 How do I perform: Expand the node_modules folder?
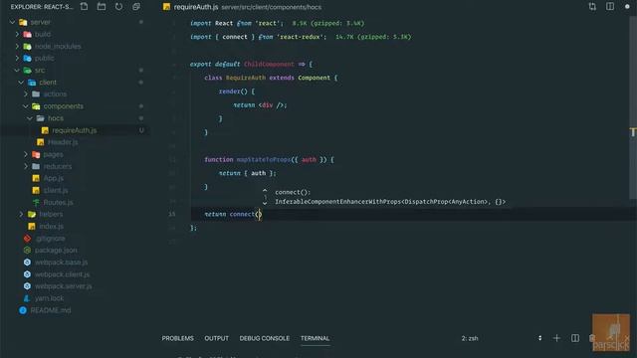pyautogui.click(x=17, y=47)
